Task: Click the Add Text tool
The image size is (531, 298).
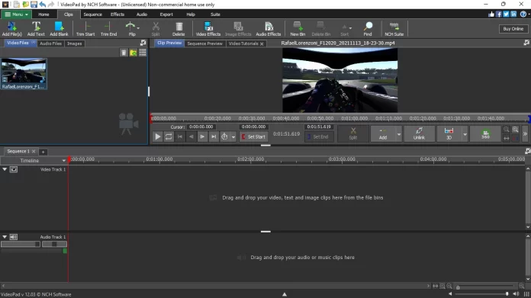Action: point(36,29)
